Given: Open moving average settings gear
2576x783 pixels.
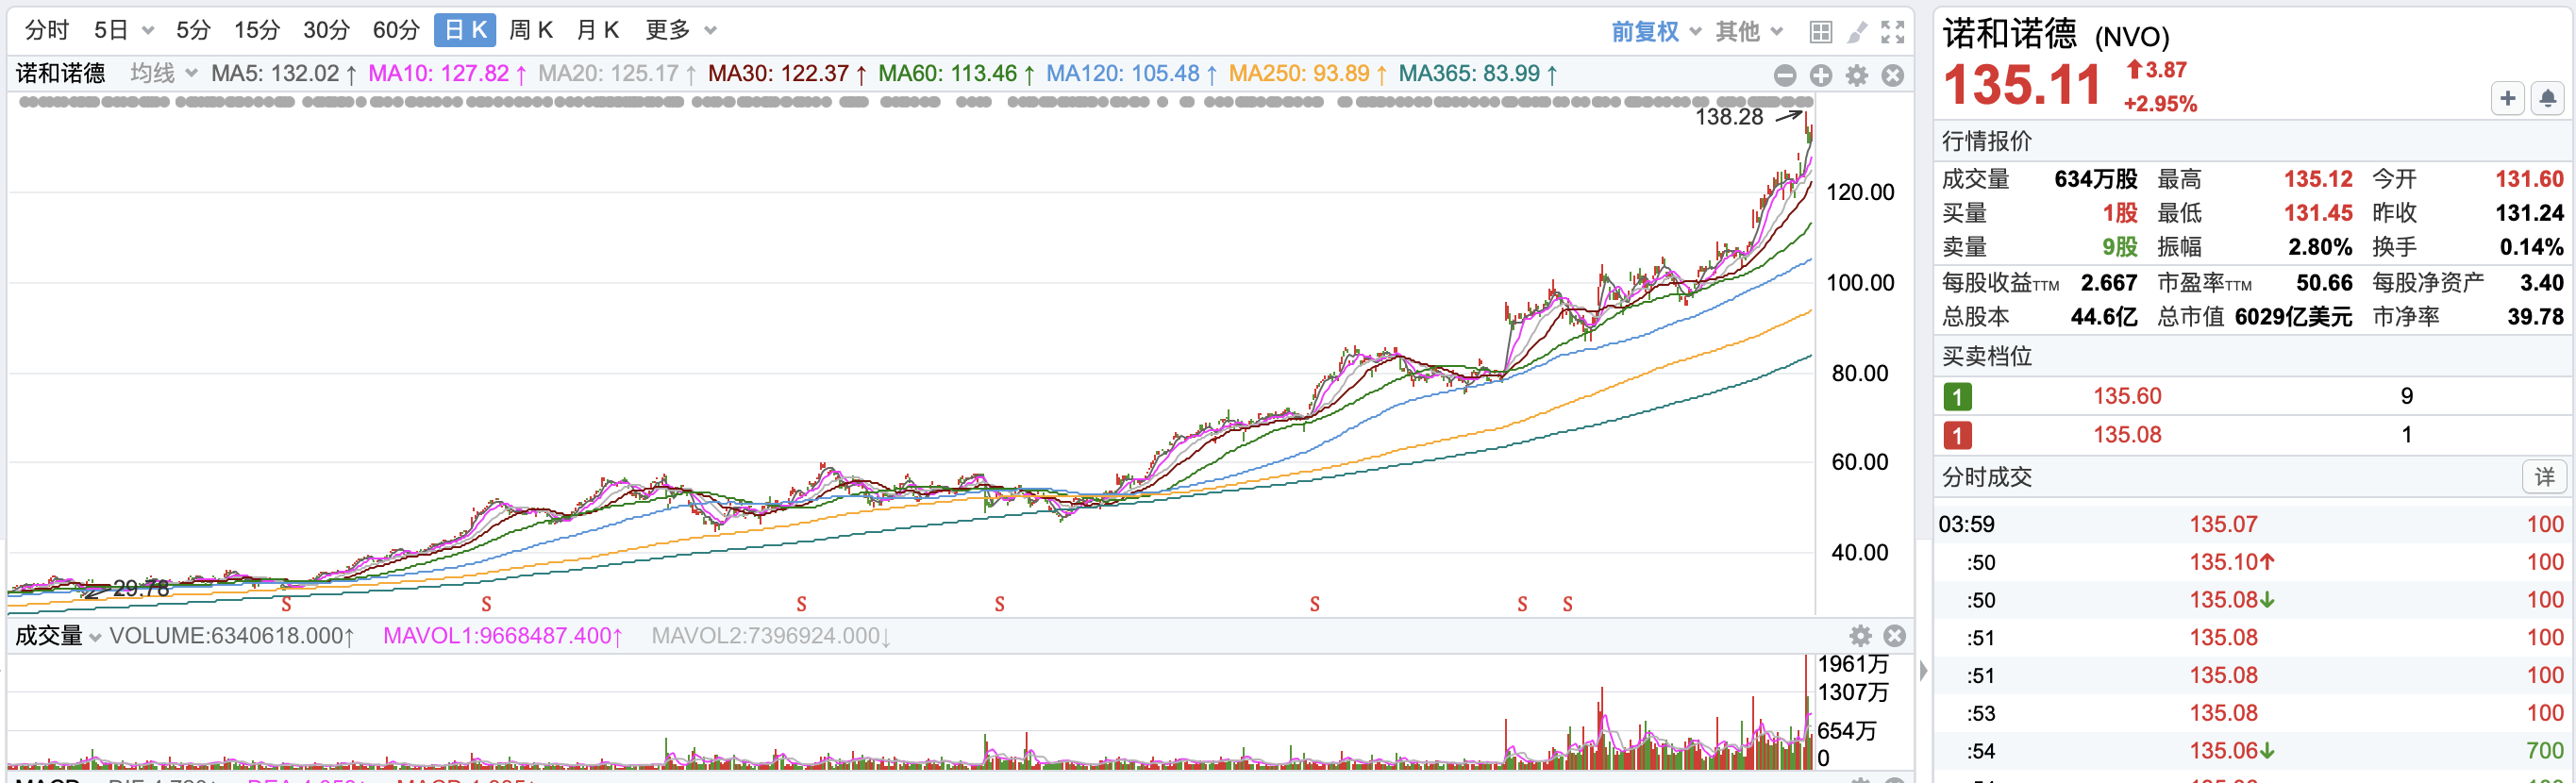Looking at the screenshot, I should [x=1857, y=75].
